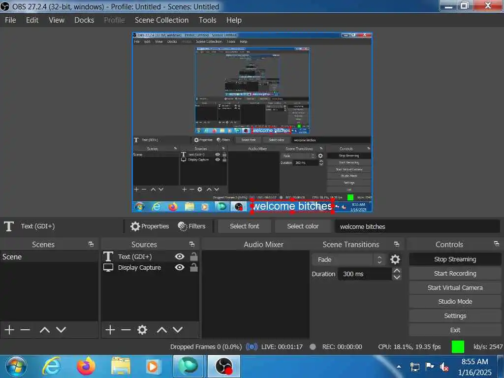
Task: Click the 'welcome bitches' text input field
Action: pyautogui.click(x=417, y=226)
